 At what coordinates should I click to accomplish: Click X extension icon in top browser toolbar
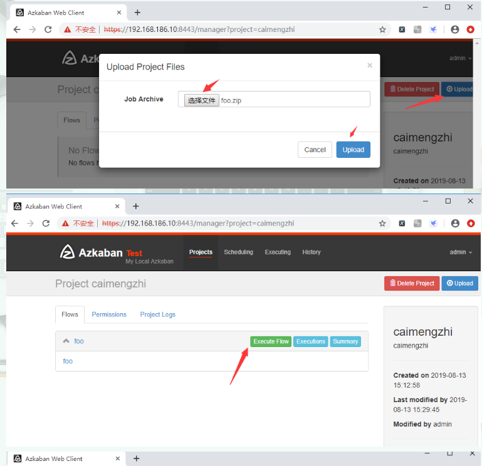point(402,29)
